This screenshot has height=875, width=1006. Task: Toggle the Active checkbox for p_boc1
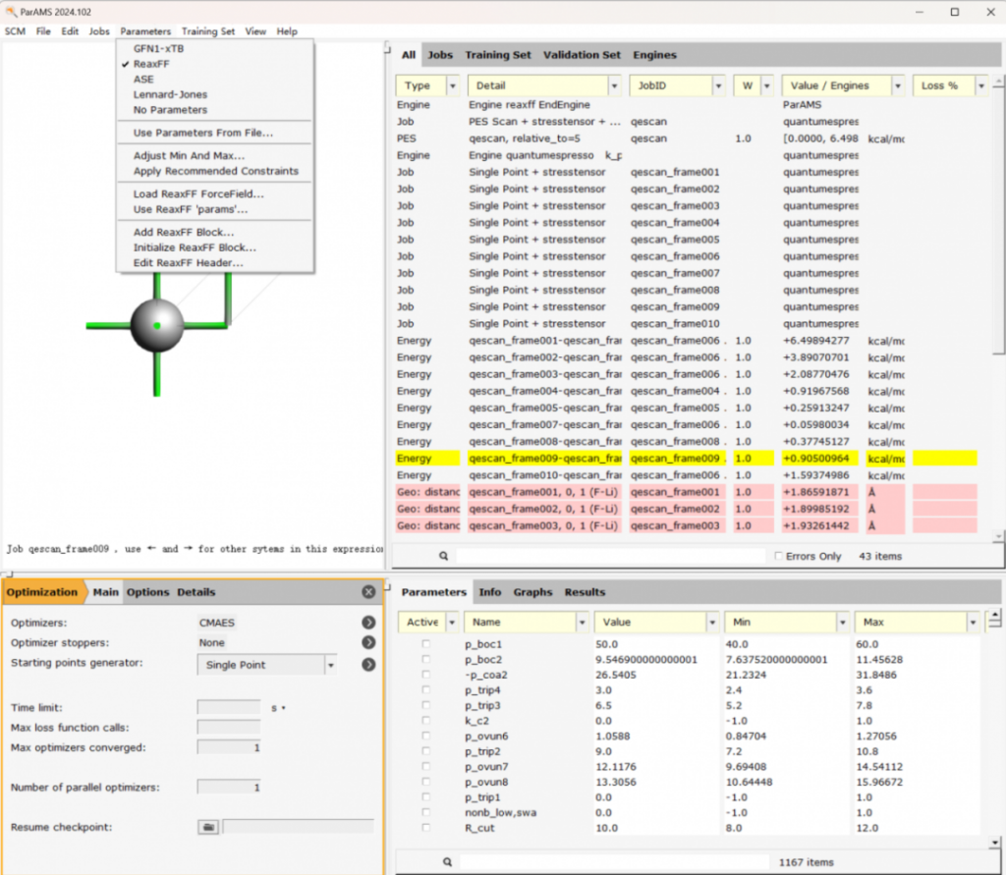pos(426,643)
